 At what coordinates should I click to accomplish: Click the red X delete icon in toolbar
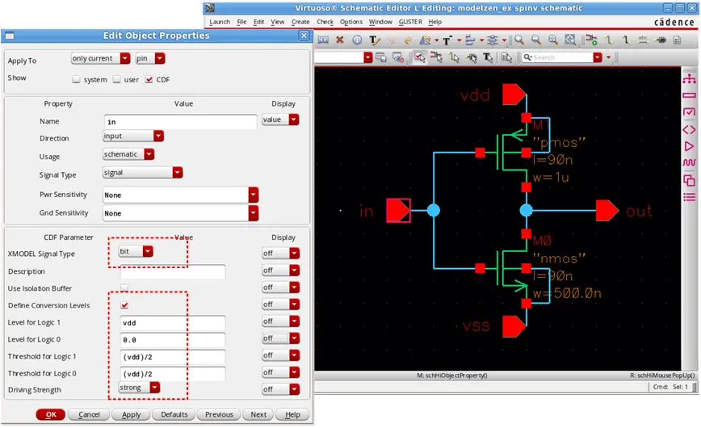[x=340, y=40]
